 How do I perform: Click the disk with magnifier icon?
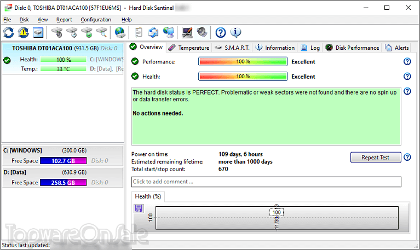(102, 33)
